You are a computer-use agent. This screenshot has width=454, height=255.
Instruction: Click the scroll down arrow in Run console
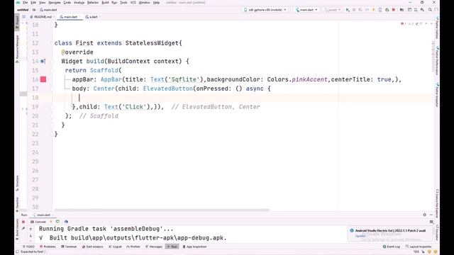coord(31,236)
